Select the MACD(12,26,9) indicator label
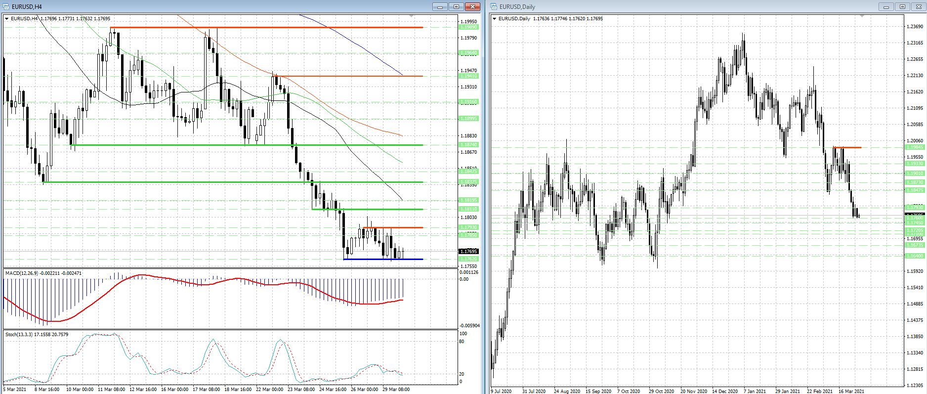This screenshot has height=394, width=927. (43, 273)
